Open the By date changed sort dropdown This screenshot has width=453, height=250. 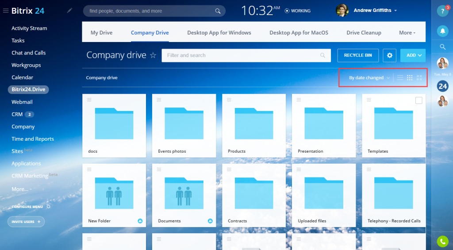369,77
